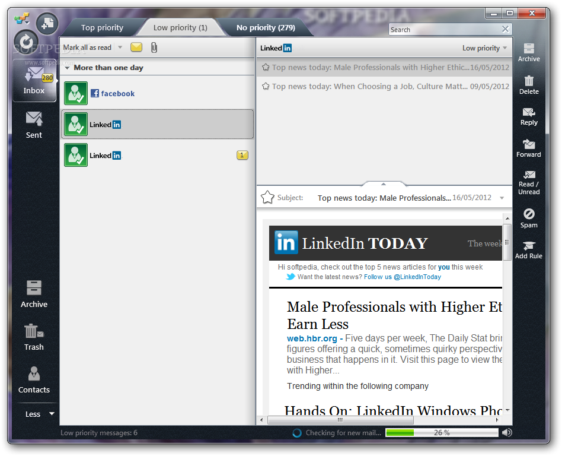Open Male Professionals article headline
This screenshot has height=456, width=562.
tap(394, 315)
